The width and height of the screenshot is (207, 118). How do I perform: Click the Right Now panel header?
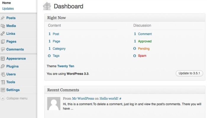click(125, 18)
